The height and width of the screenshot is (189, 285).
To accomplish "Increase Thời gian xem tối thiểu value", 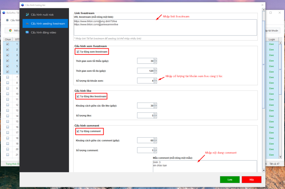I will [x=155, y=60].
